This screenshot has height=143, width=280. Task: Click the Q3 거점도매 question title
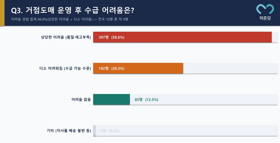click(x=72, y=10)
